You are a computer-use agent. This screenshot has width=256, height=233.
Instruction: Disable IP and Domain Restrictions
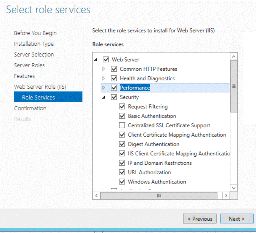click(x=122, y=163)
